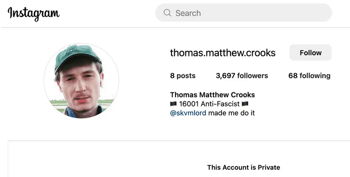The width and height of the screenshot is (350, 177).
Task: Click the magnifying glass search icon
Action: click(x=167, y=13)
